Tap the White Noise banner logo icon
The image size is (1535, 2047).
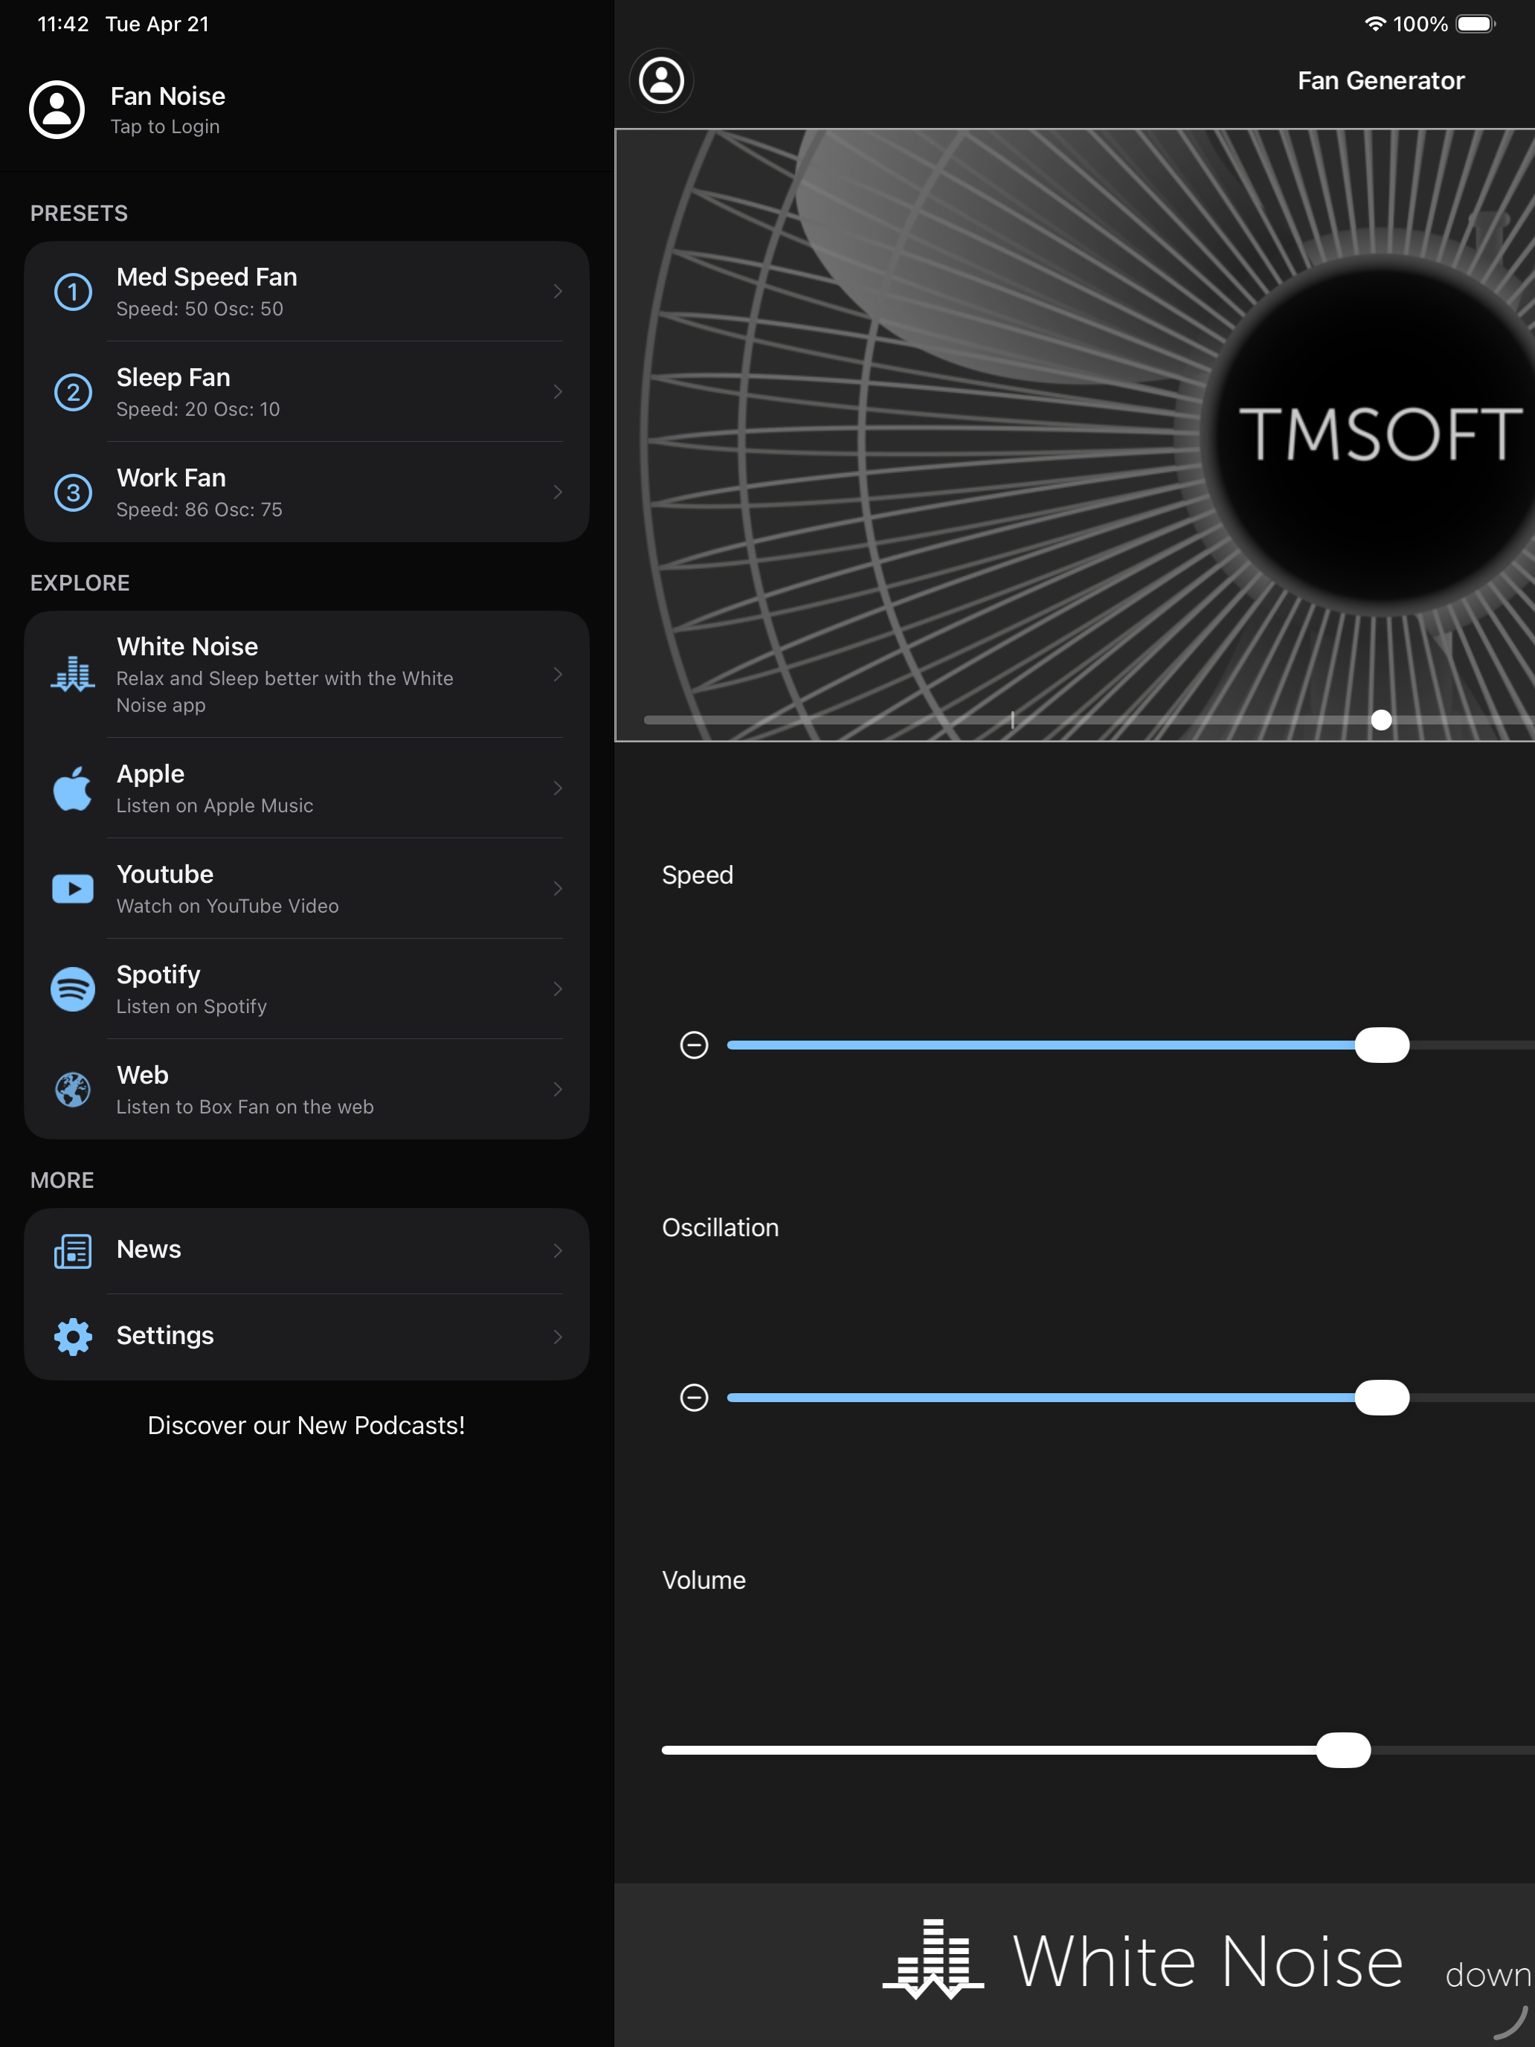click(933, 1960)
